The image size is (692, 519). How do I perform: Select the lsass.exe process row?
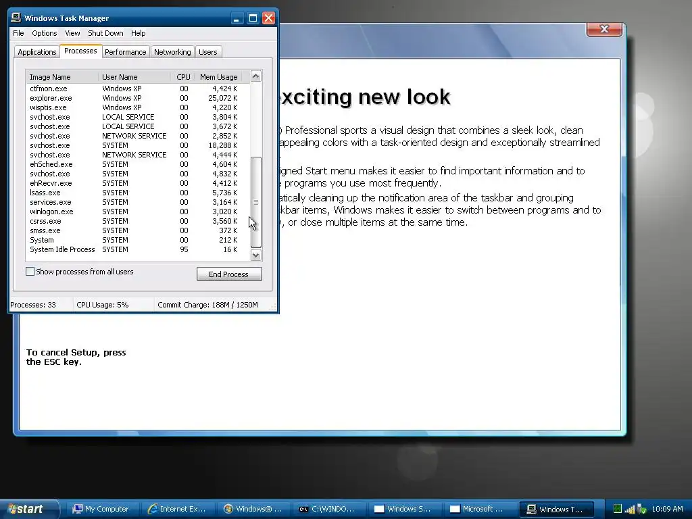(134, 193)
